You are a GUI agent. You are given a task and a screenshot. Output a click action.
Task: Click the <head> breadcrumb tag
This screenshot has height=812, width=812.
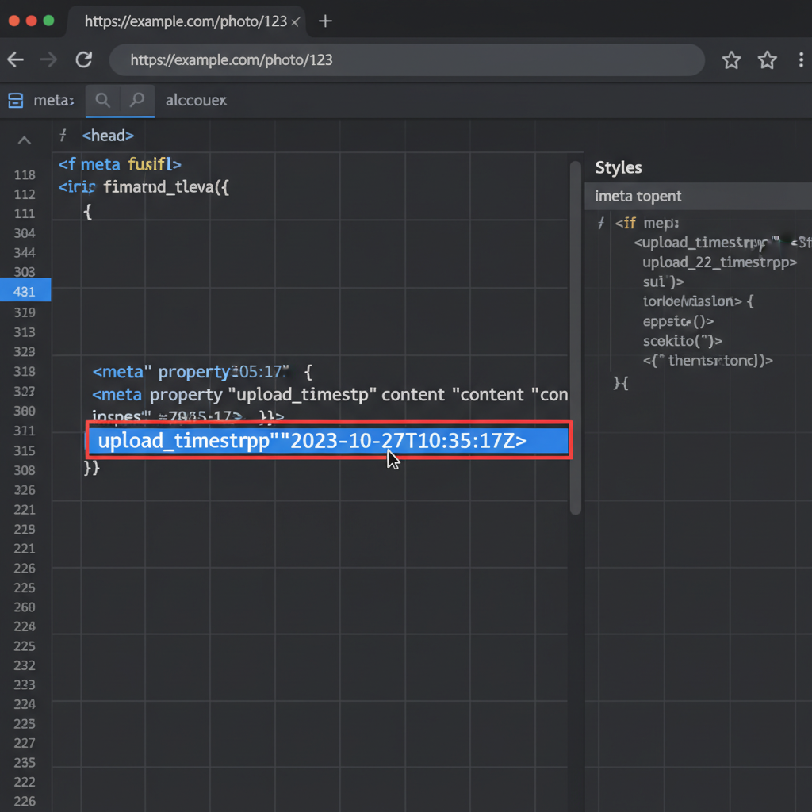point(108,136)
